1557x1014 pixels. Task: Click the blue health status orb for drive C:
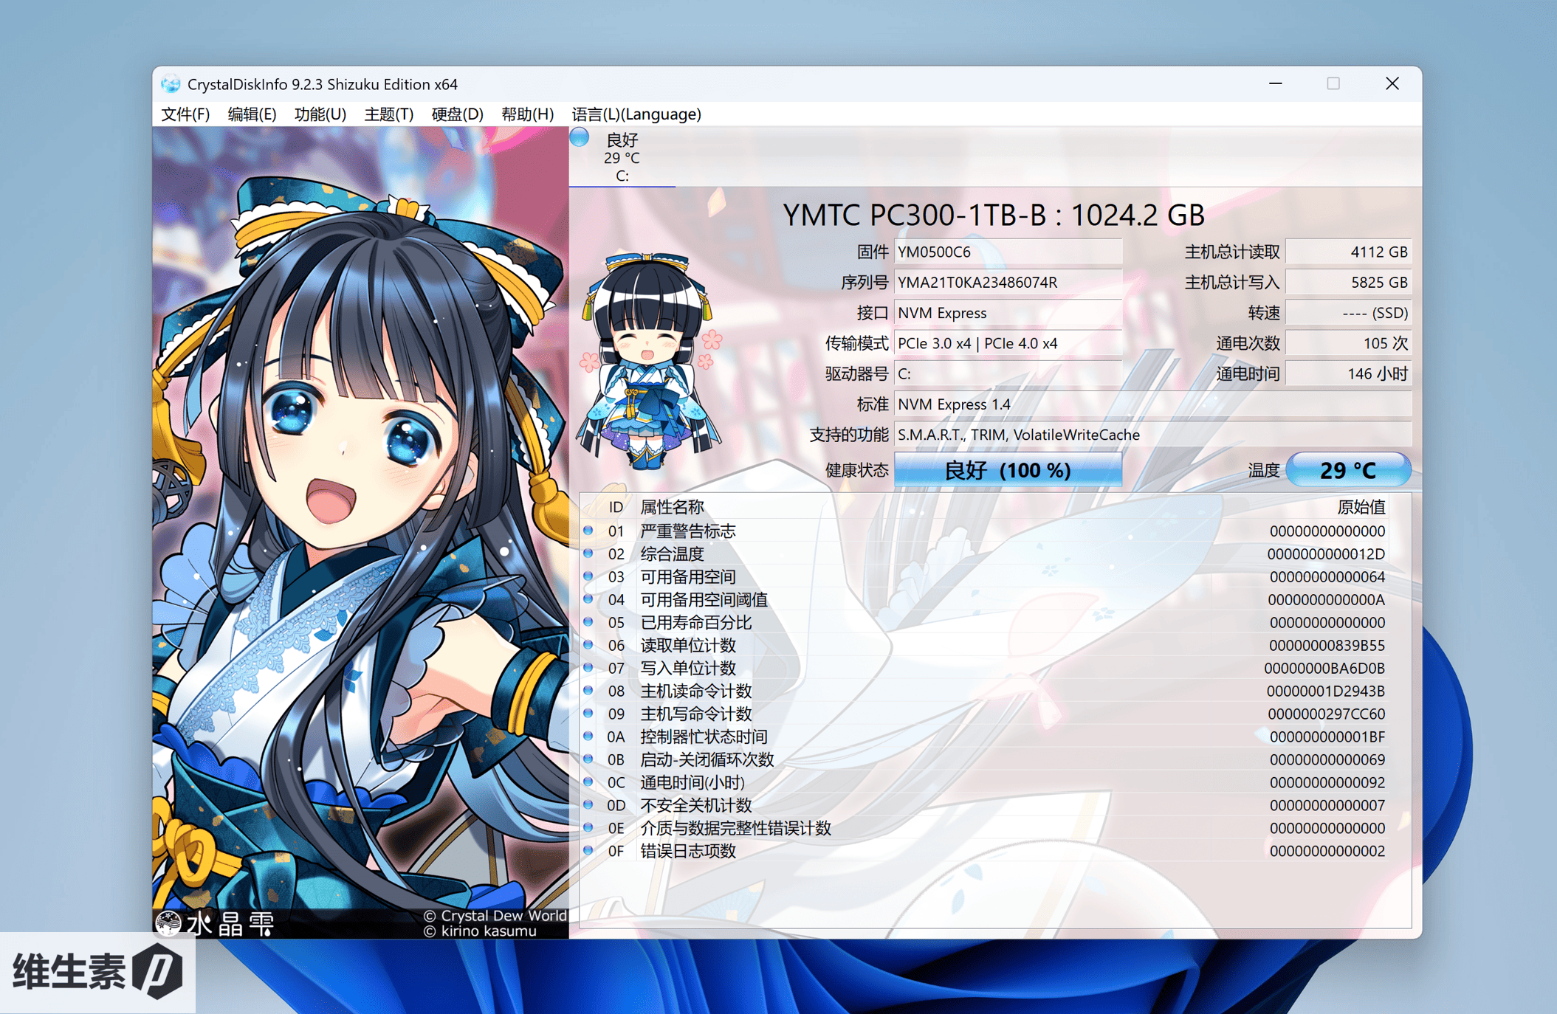click(580, 138)
